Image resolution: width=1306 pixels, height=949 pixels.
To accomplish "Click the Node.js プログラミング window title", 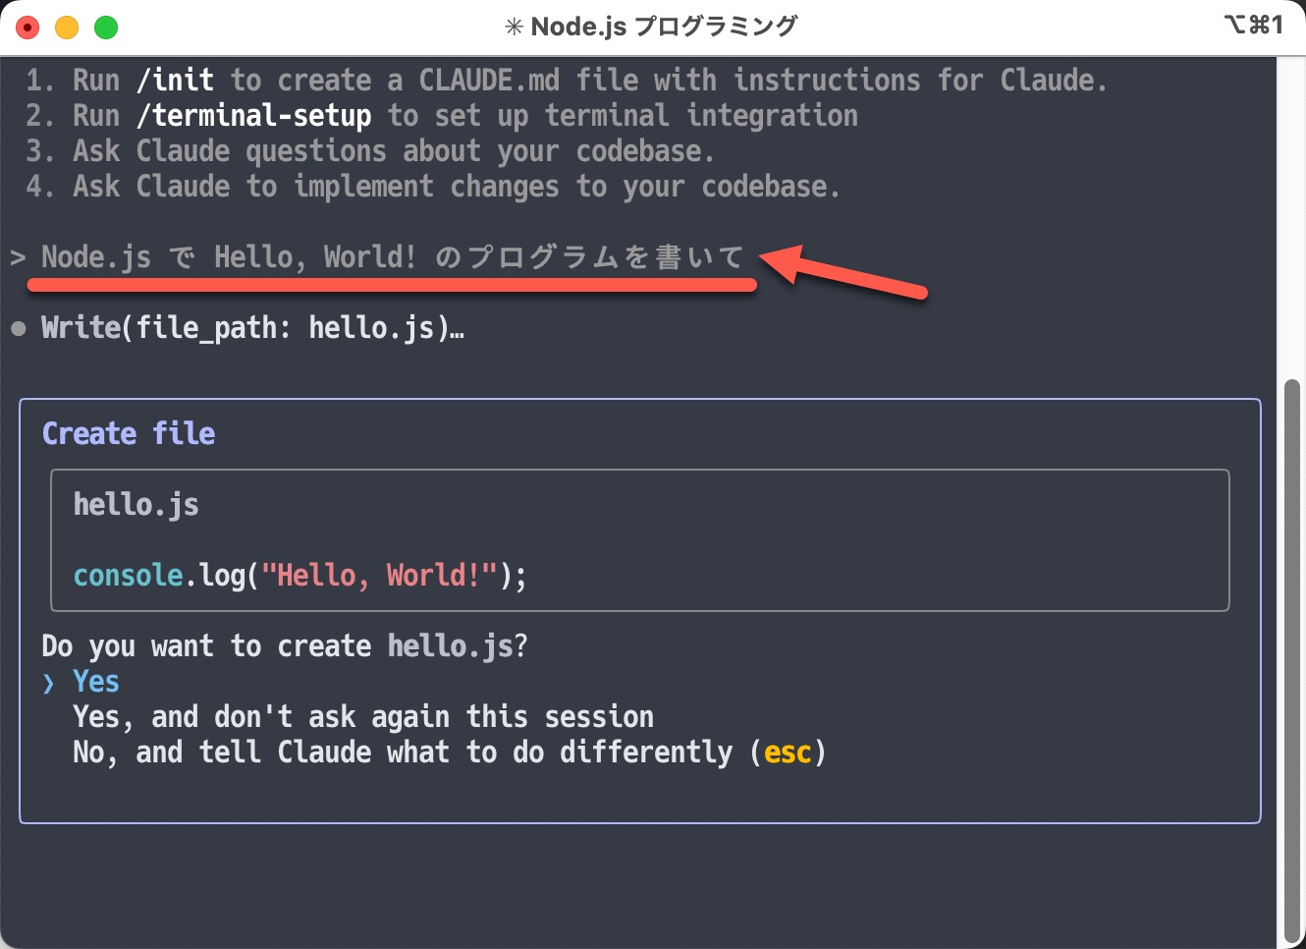I will click(664, 26).
